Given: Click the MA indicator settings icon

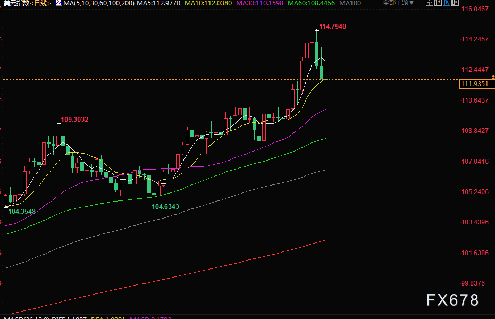Looking at the screenshot, I should click(58, 3).
